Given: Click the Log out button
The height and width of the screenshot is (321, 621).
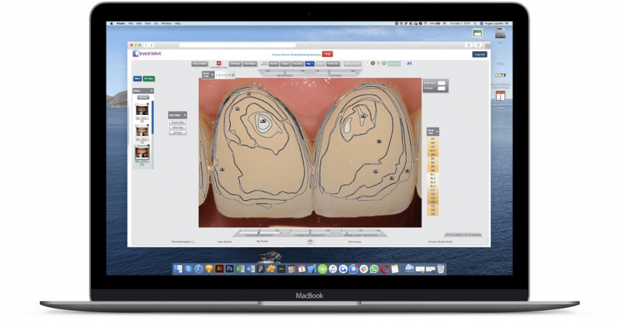Looking at the screenshot, I should [479, 55].
